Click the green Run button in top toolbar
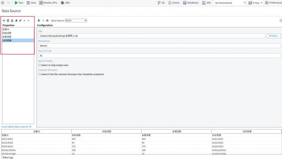The width and height of the screenshot is (282, 159). click(x=19, y=3)
